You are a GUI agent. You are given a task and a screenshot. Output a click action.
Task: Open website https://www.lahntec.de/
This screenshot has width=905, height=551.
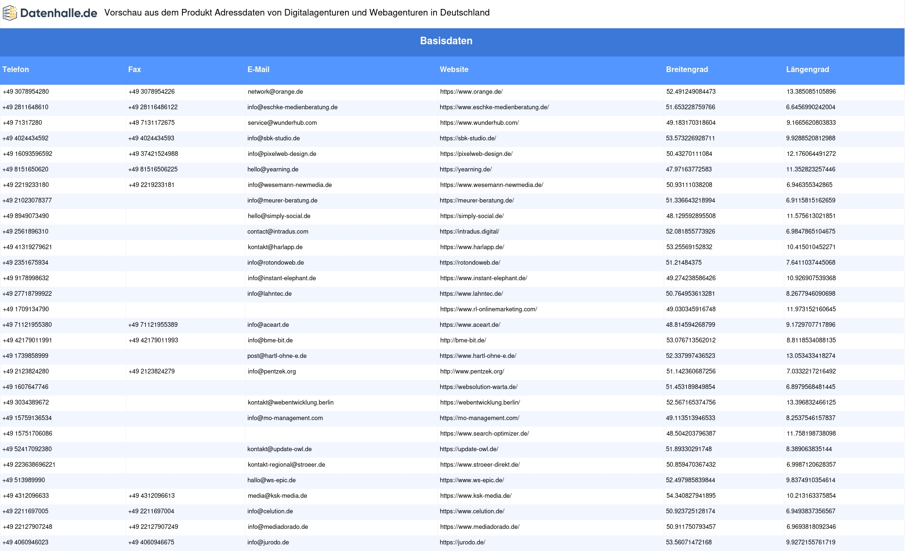pos(471,294)
